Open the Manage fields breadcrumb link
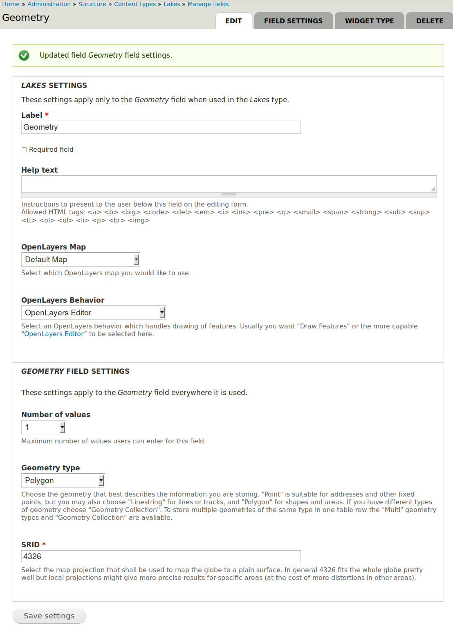 tap(208, 4)
